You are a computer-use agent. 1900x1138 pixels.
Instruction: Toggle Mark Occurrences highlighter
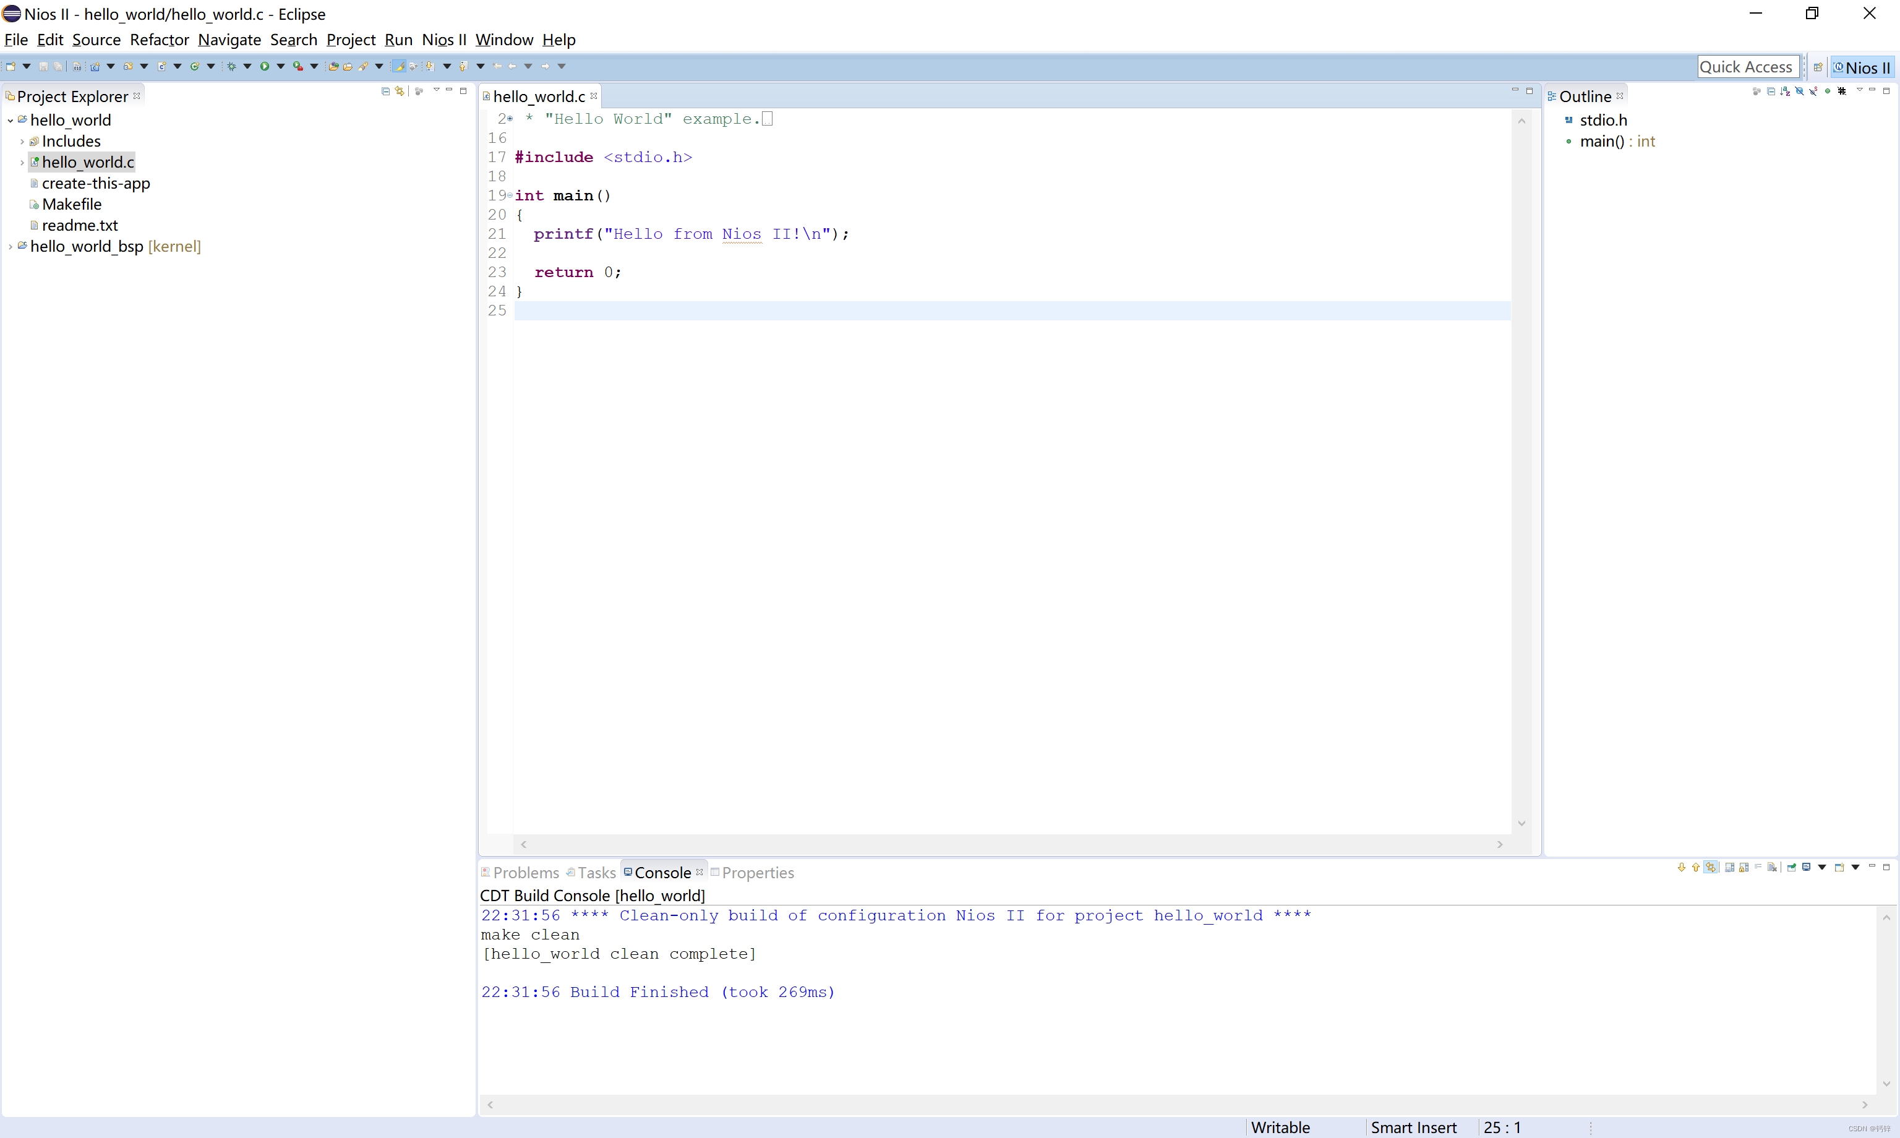pyautogui.click(x=399, y=67)
